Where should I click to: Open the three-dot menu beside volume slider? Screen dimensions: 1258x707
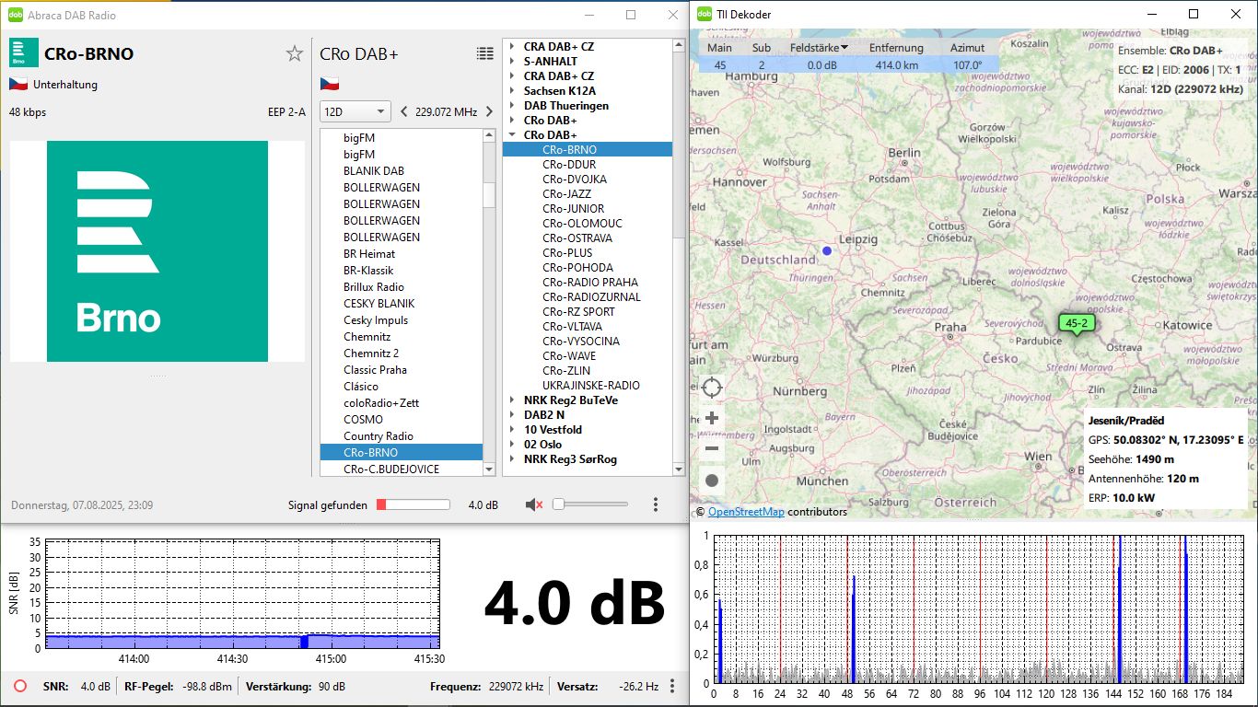[656, 504]
